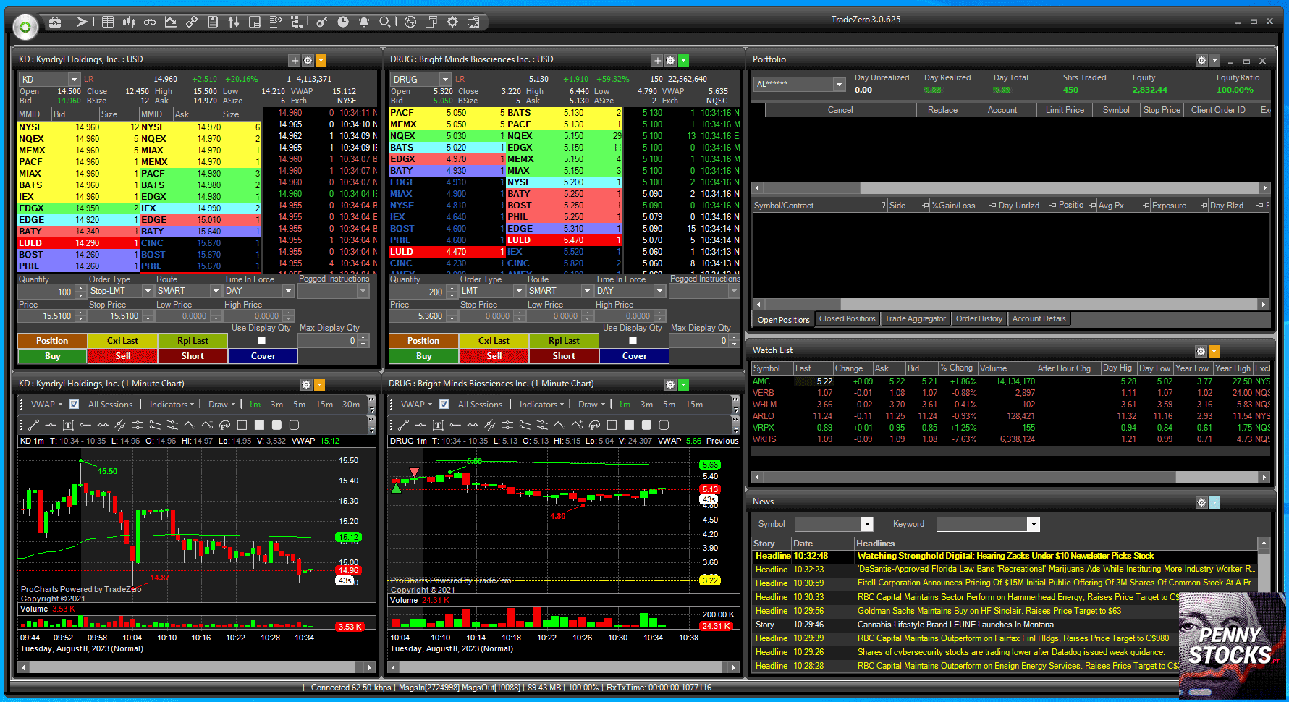Viewport: 1289px width, 702px height.
Task: Open gear settings in Watch List header
Action: click(1201, 352)
